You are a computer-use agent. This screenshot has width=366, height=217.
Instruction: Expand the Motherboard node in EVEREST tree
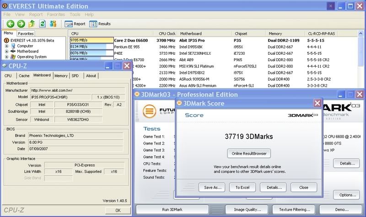point(6,51)
